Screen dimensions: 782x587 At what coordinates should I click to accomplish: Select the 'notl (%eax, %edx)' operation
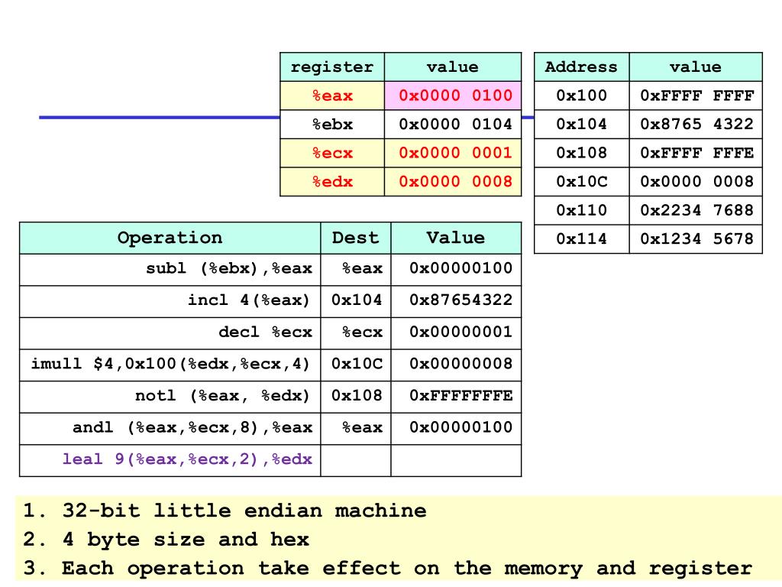(x=170, y=397)
